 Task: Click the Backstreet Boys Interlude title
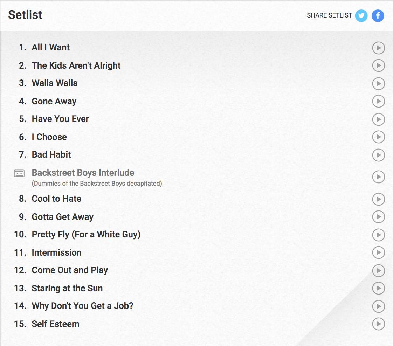[83, 173]
